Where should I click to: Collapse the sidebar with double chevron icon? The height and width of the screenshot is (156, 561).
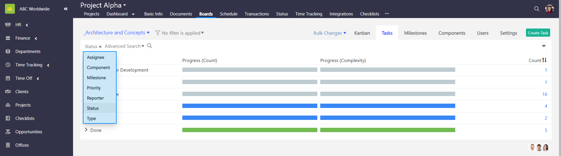point(66,9)
